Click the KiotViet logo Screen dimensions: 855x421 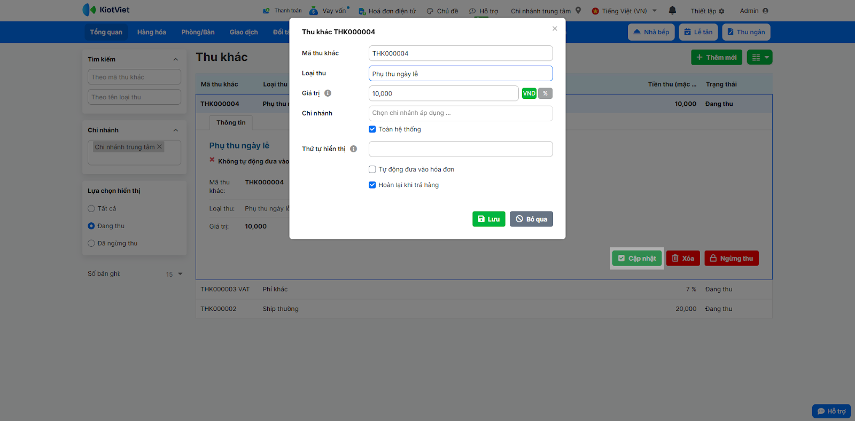[x=106, y=10]
